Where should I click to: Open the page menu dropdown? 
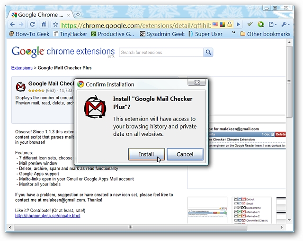coord(273,24)
